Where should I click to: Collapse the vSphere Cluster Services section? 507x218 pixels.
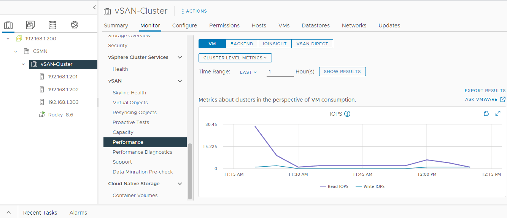tap(180, 57)
